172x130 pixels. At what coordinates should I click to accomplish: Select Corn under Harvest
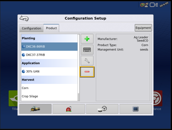[x=49, y=88]
